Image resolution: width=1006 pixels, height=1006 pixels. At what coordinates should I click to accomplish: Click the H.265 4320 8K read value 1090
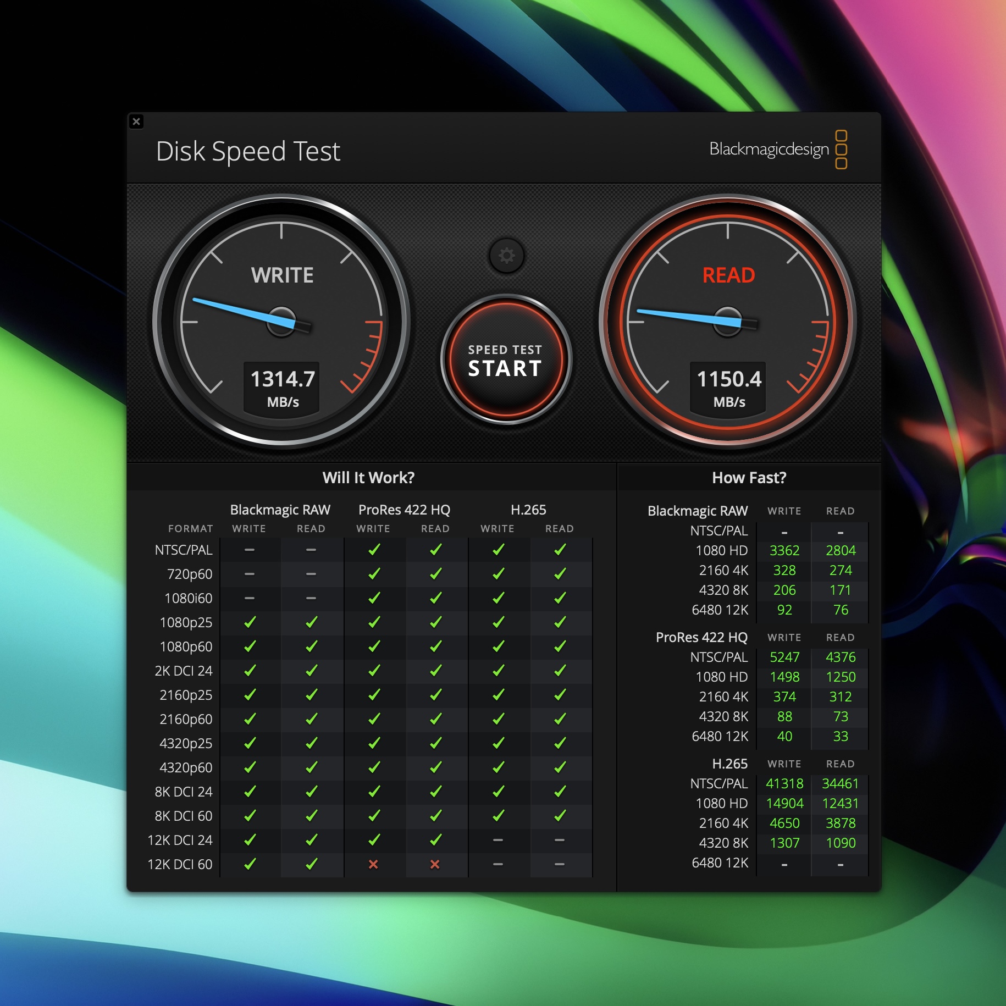click(841, 843)
